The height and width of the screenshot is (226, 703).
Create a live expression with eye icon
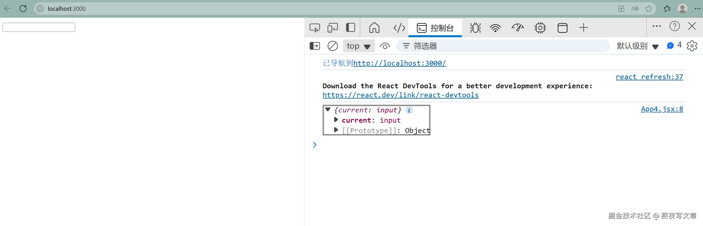coord(385,46)
